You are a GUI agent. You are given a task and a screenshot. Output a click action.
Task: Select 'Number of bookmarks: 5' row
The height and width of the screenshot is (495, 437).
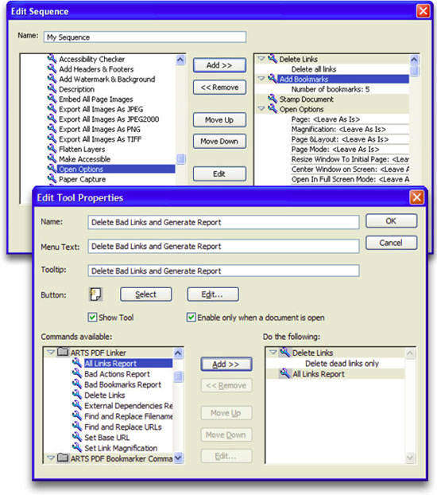331,89
